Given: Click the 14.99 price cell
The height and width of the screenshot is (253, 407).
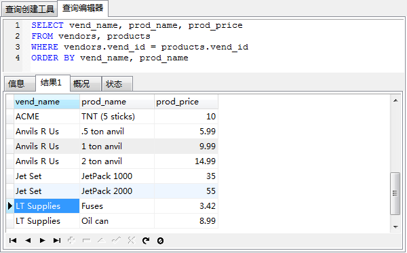Looking at the screenshot, I should coord(186,161).
